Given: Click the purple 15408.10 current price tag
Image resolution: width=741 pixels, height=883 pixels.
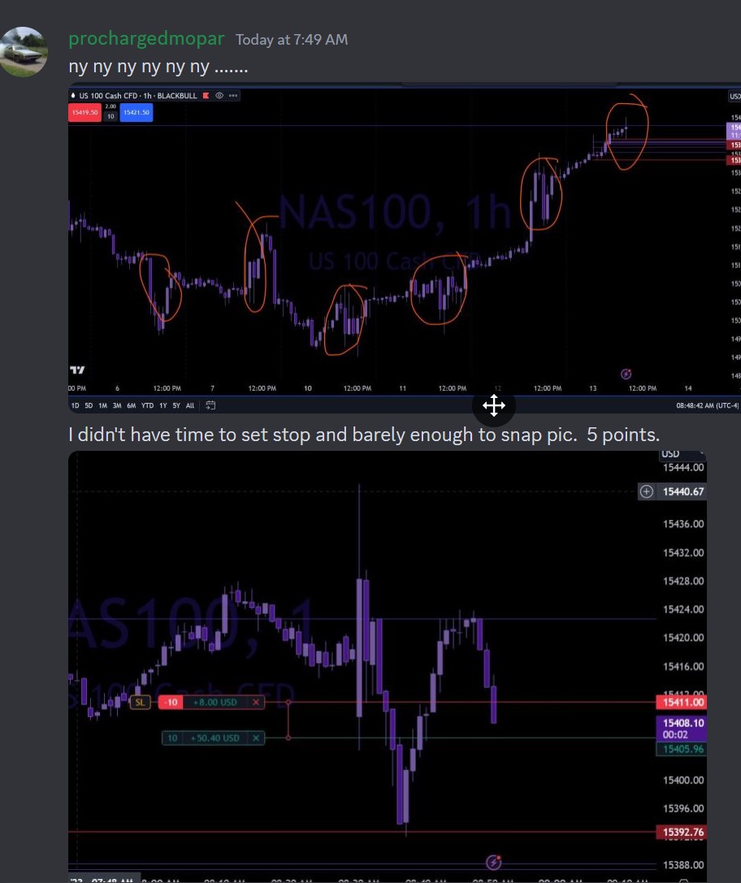Looking at the screenshot, I should tap(682, 728).
